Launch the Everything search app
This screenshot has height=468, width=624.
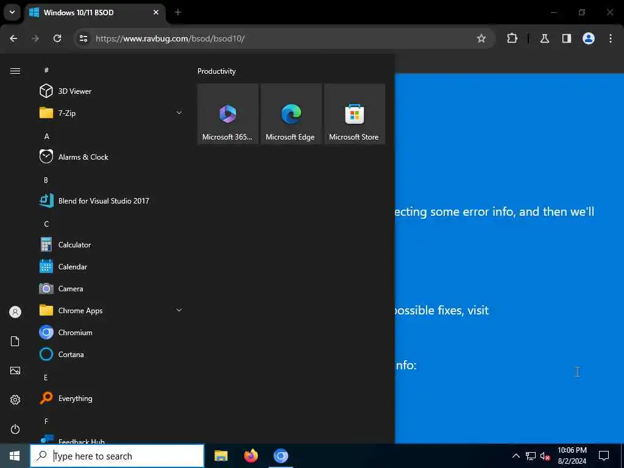pyautogui.click(x=111, y=399)
